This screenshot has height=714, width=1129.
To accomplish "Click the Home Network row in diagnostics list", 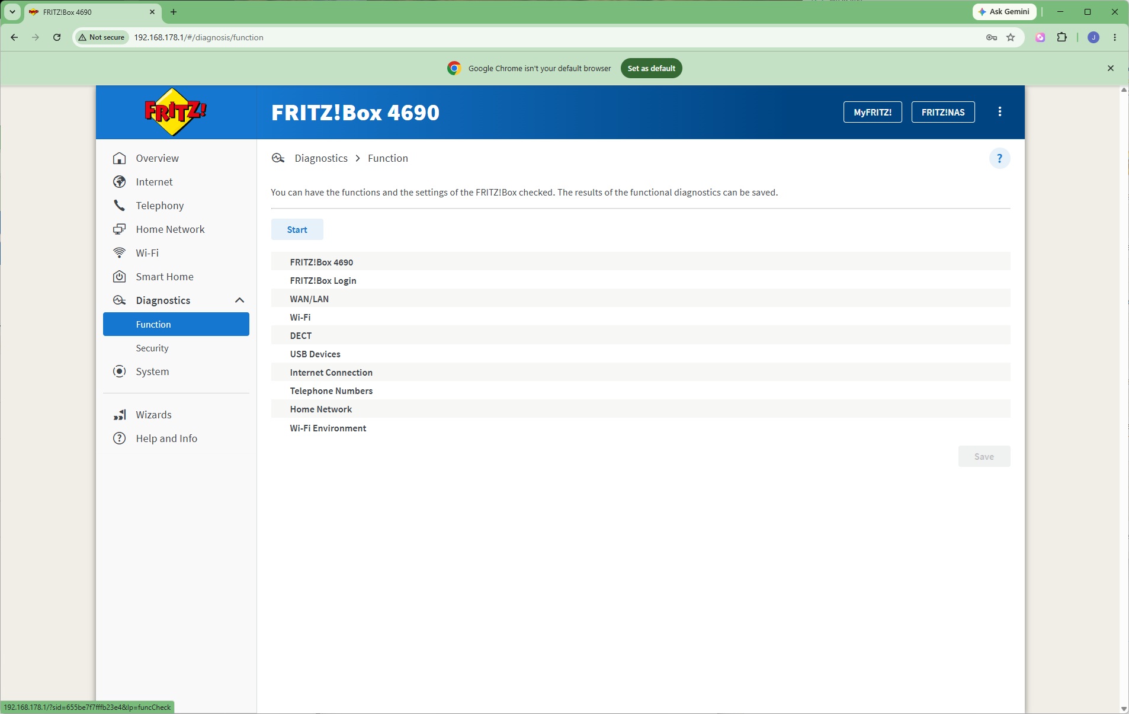I will tap(641, 409).
